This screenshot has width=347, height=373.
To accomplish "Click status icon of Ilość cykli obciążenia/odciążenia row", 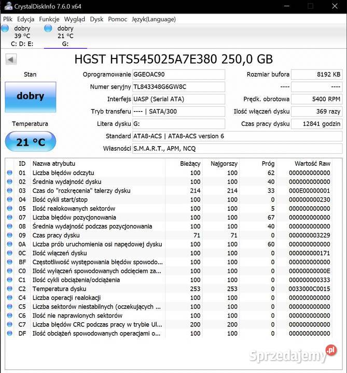I will (10, 280).
